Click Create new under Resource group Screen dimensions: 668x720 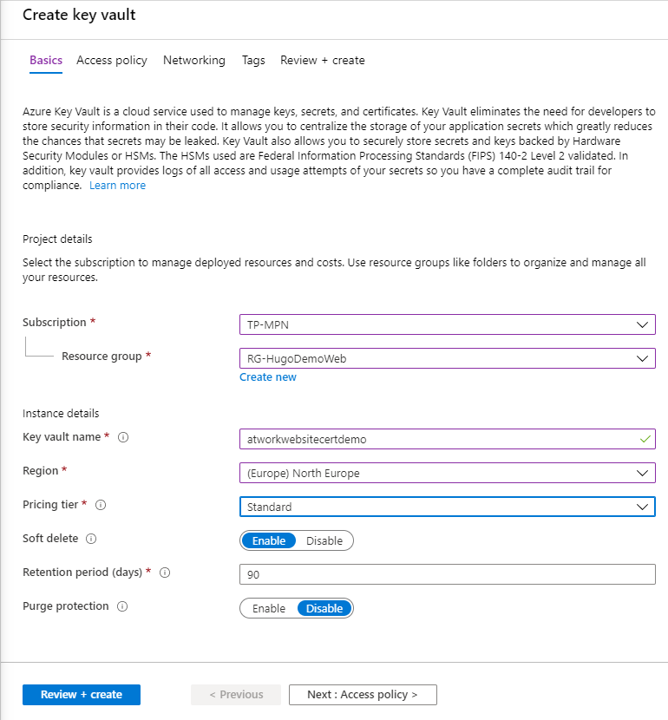pos(268,376)
